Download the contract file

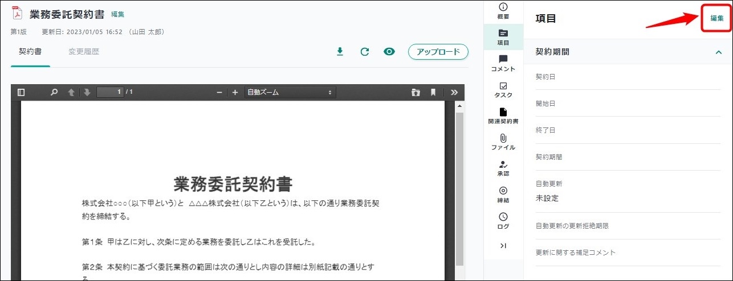(340, 52)
